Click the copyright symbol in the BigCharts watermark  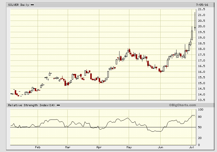[x=170, y=105]
